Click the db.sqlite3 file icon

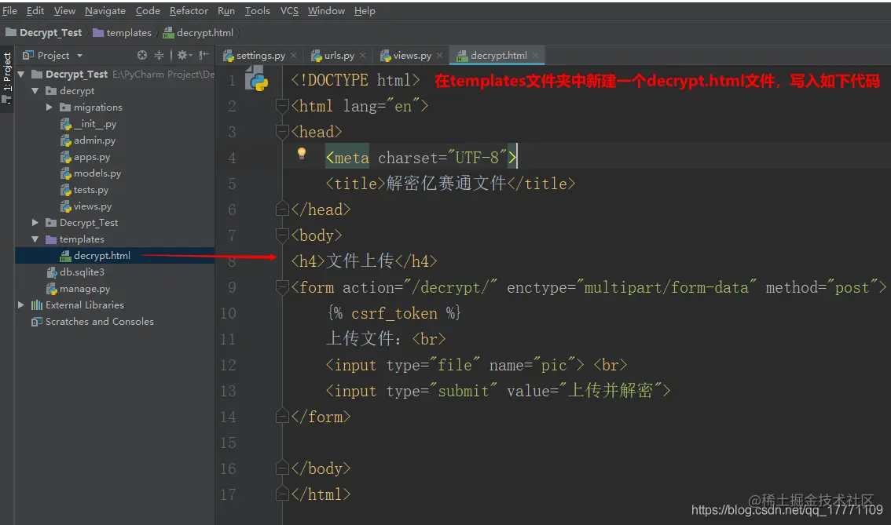pyautogui.click(x=53, y=272)
